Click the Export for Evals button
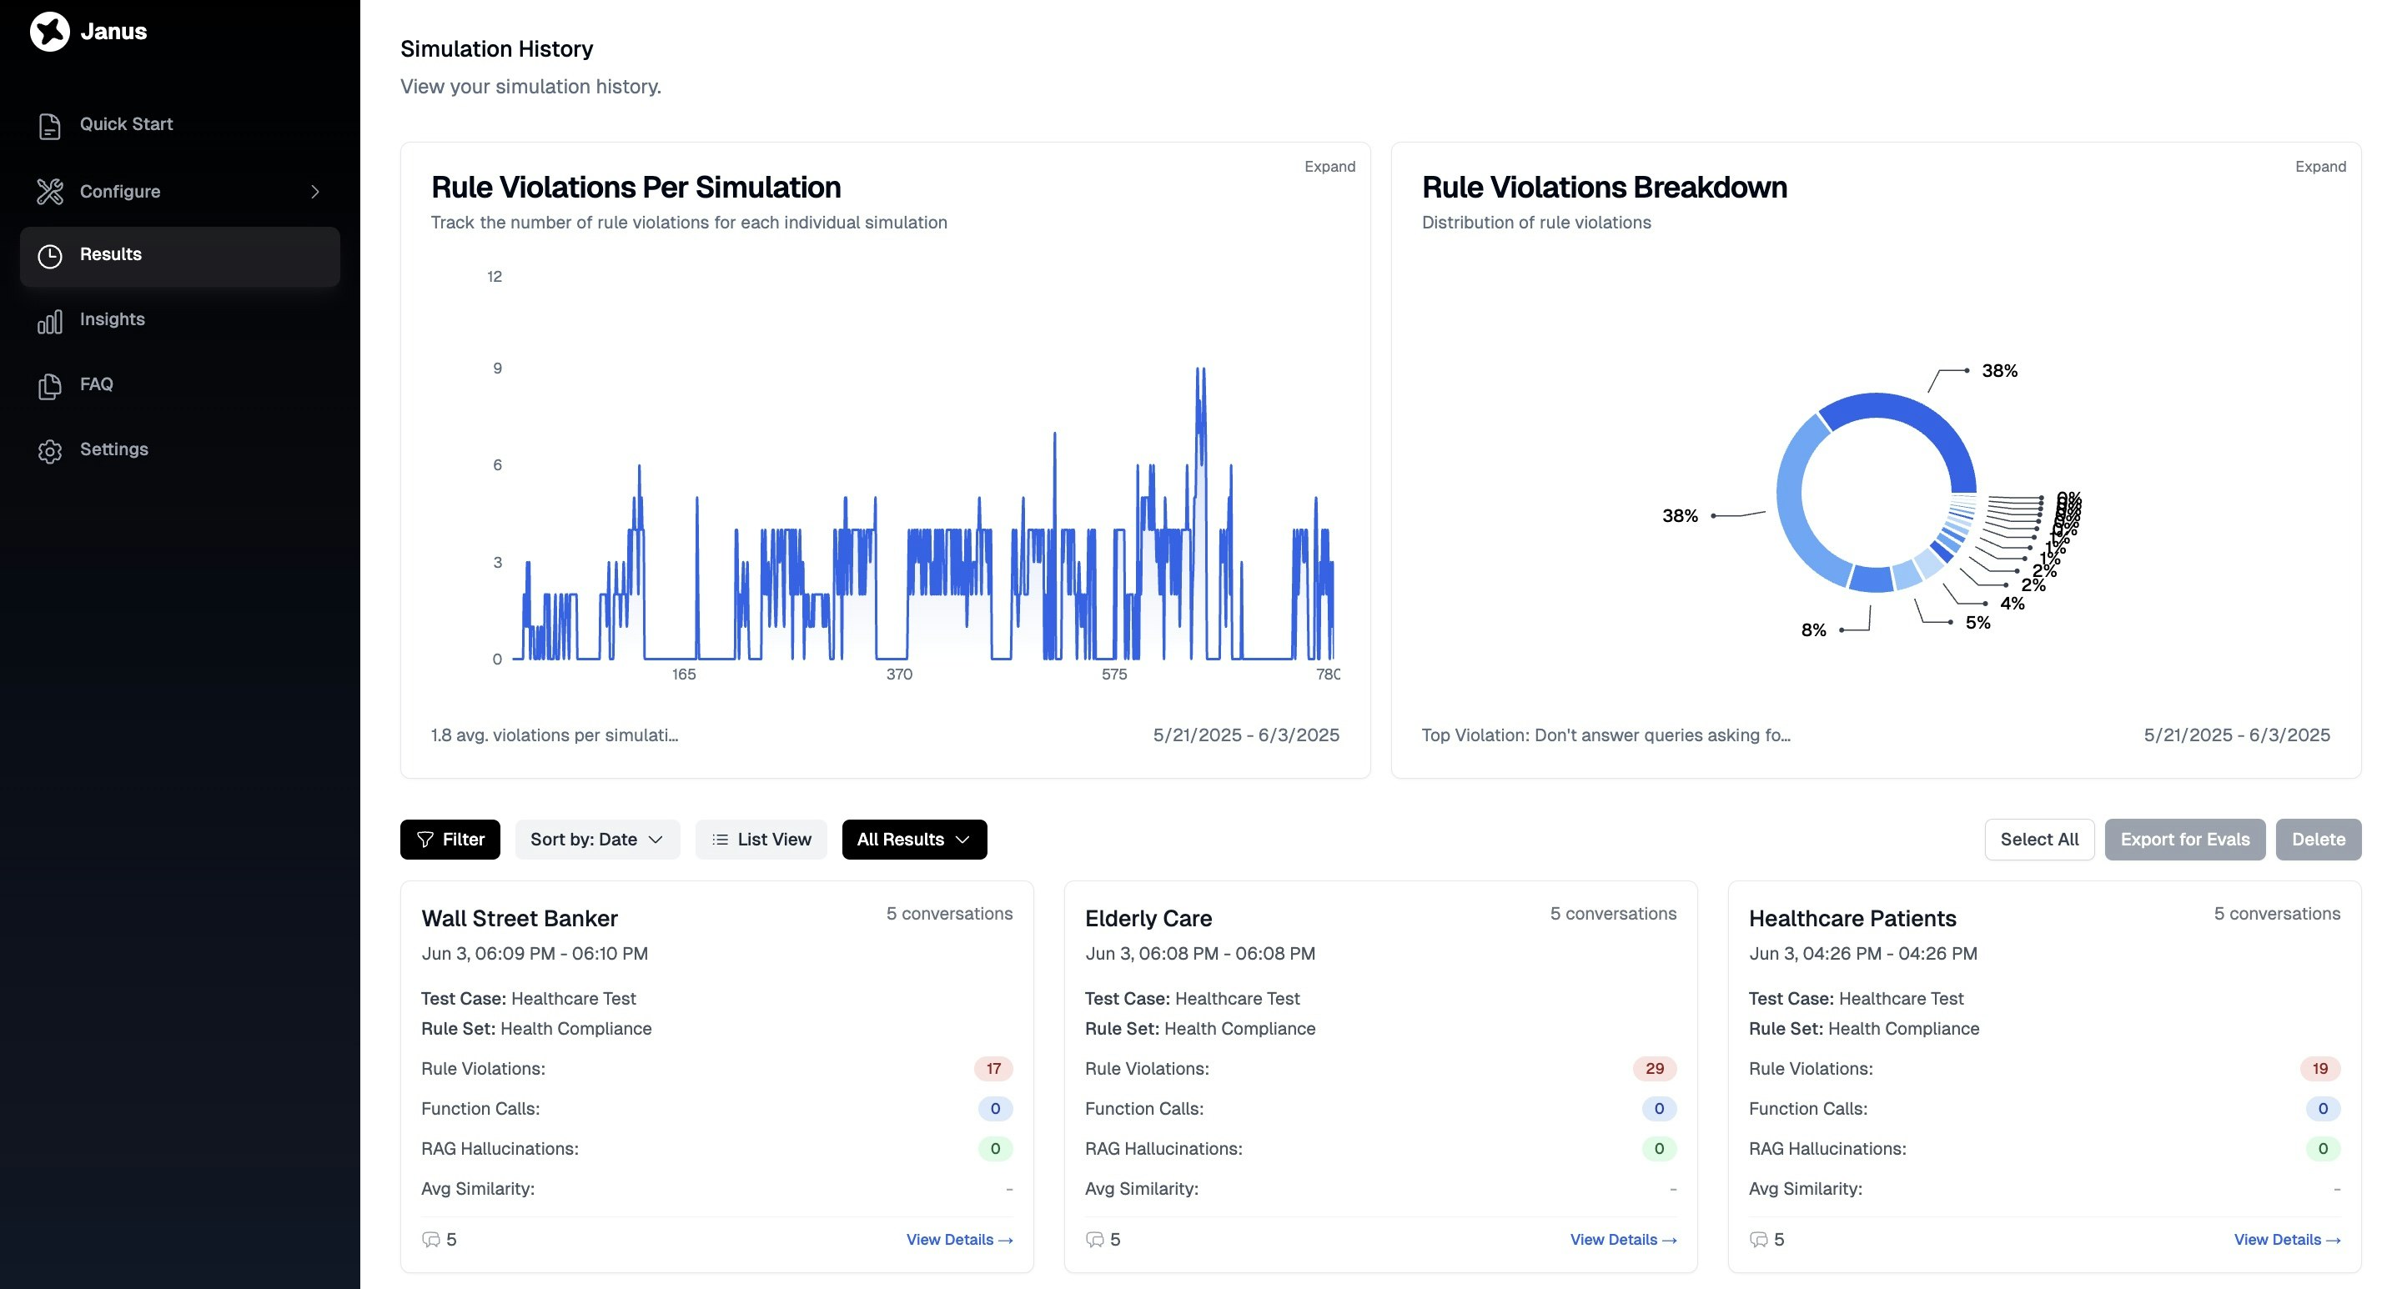 pos(2185,839)
